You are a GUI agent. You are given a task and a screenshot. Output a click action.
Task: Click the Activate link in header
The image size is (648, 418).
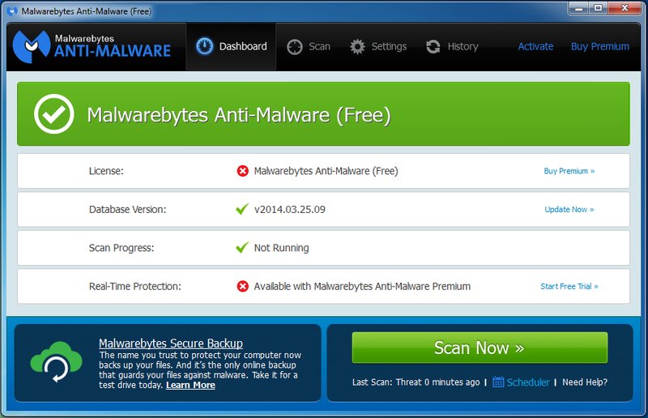(535, 47)
